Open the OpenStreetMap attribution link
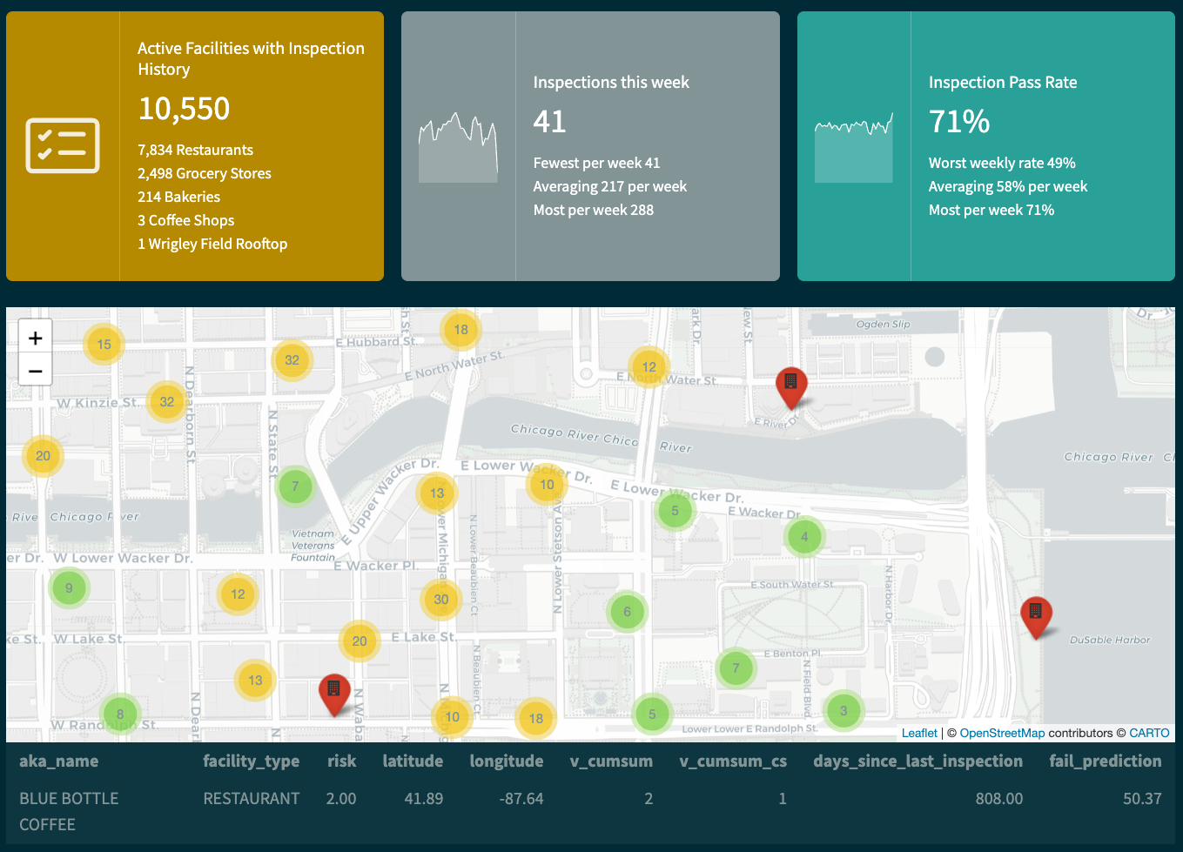This screenshot has width=1183, height=852. 1002,733
